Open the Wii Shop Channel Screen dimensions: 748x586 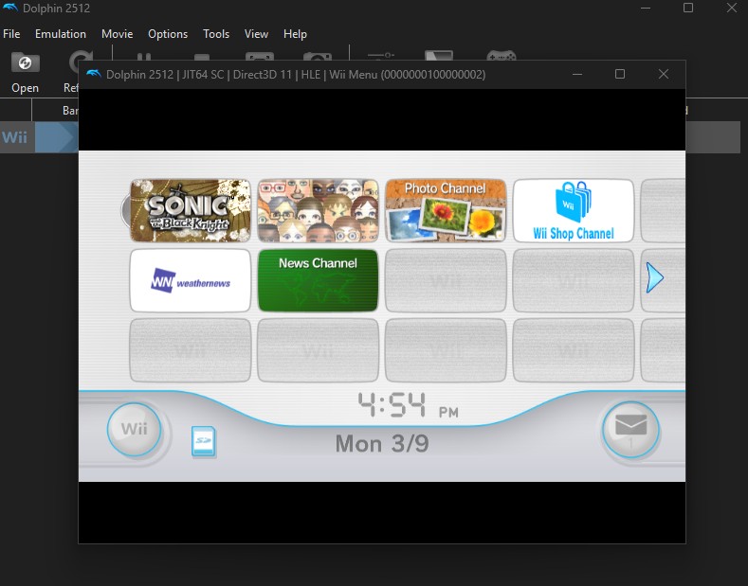pyautogui.click(x=573, y=211)
